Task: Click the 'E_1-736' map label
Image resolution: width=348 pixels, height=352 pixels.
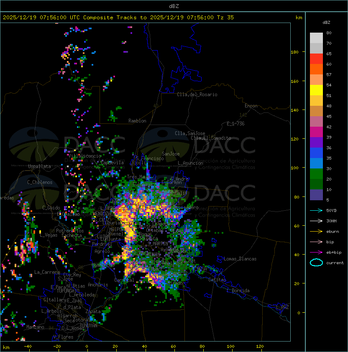Action: click(x=235, y=124)
